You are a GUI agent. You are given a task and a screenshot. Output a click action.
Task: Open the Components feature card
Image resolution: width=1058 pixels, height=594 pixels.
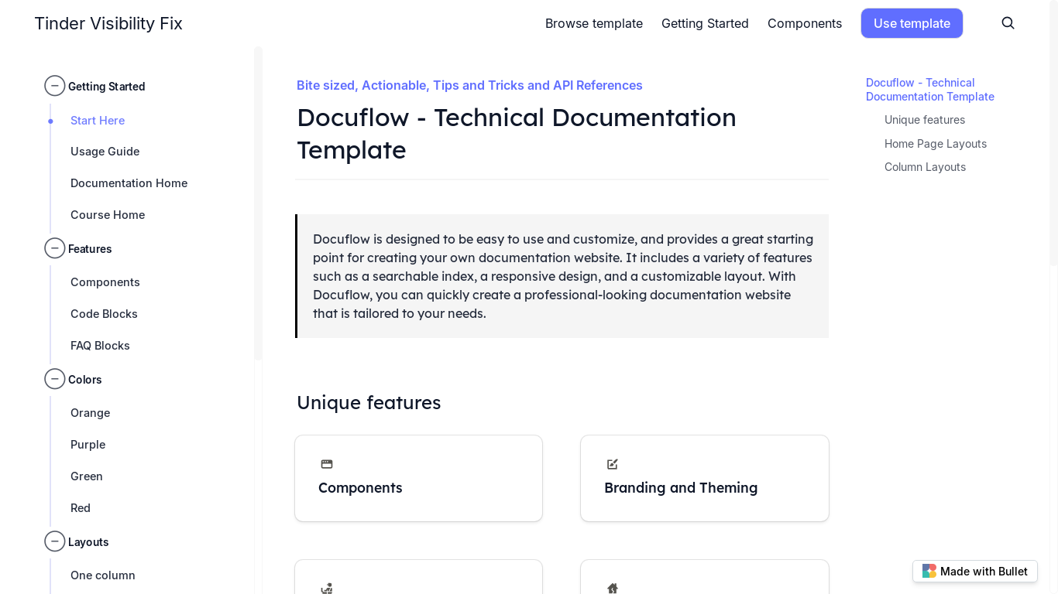(x=419, y=478)
